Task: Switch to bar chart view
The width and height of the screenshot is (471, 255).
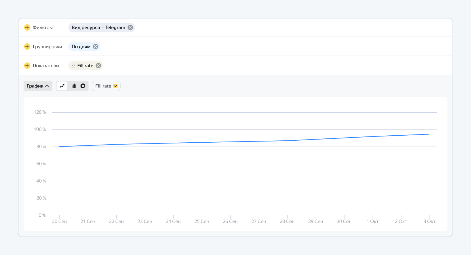Action: (74, 86)
